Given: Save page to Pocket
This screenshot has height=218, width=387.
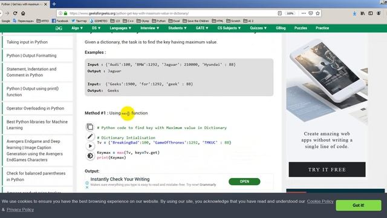Looking at the screenshot, I should coord(311,13).
